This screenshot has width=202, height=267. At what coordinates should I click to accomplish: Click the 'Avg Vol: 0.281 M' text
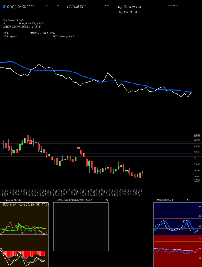129,7
